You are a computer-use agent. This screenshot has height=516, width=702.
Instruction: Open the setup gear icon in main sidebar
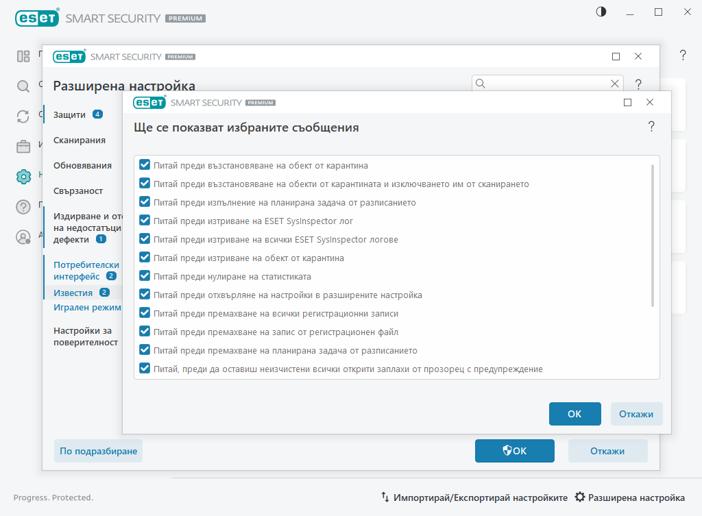(x=23, y=176)
